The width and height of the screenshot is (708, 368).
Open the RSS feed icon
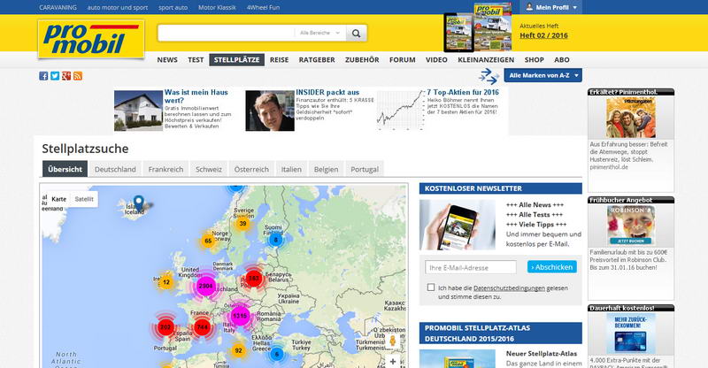(78, 76)
